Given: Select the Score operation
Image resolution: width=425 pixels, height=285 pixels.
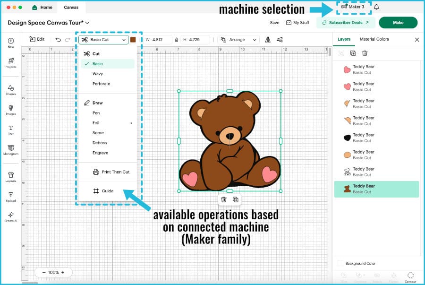Looking at the screenshot, I should click(98, 133).
